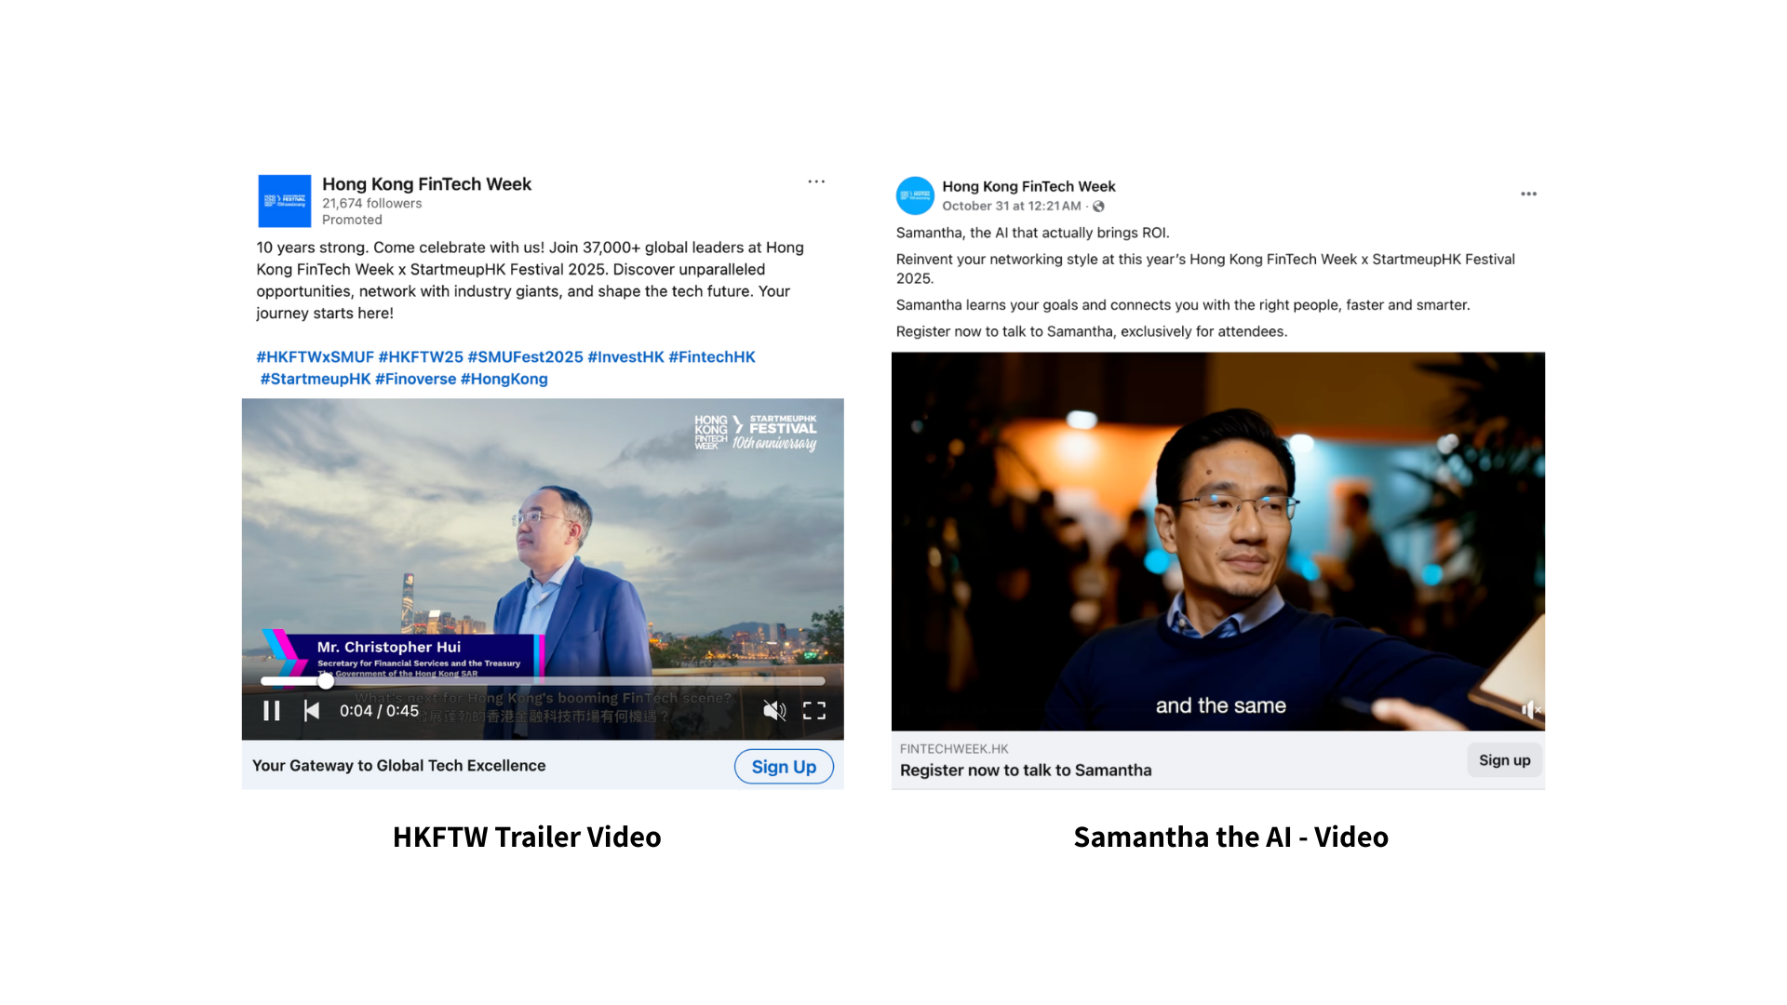The height and width of the screenshot is (1005, 1787).
Task: Open the #FintechHK hashtag link
Action: click(x=711, y=357)
